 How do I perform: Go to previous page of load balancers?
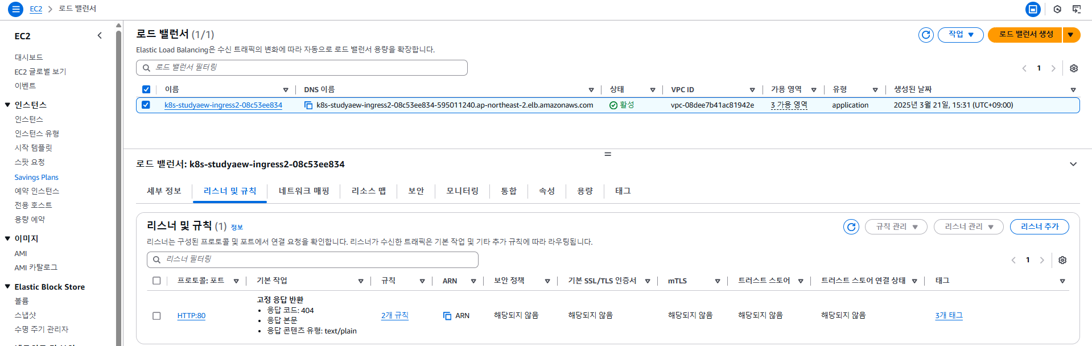point(1024,68)
